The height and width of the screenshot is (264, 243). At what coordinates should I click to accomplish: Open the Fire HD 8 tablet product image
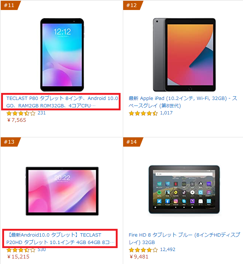click(184, 190)
